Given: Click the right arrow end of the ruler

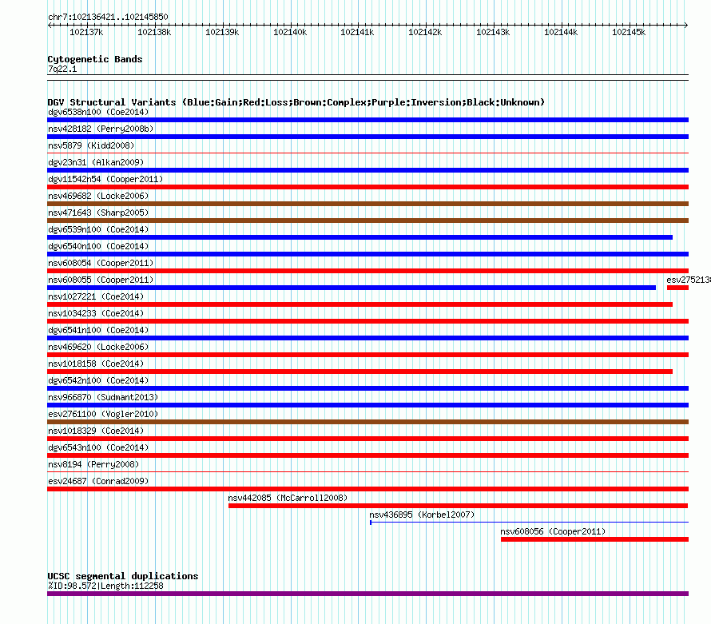Looking at the screenshot, I should (x=686, y=26).
